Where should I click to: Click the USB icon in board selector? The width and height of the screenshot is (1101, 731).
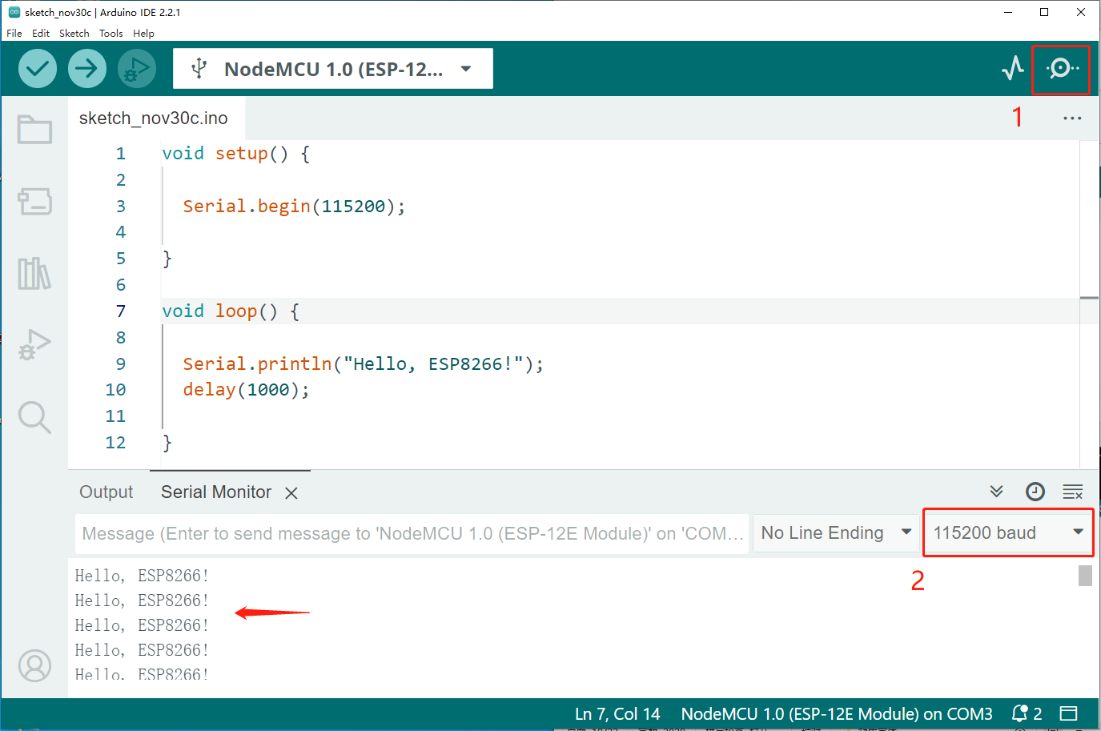199,69
